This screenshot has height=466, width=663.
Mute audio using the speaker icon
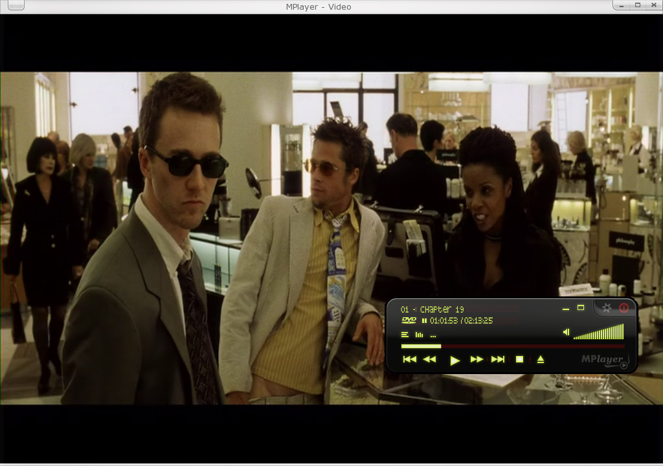(566, 333)
